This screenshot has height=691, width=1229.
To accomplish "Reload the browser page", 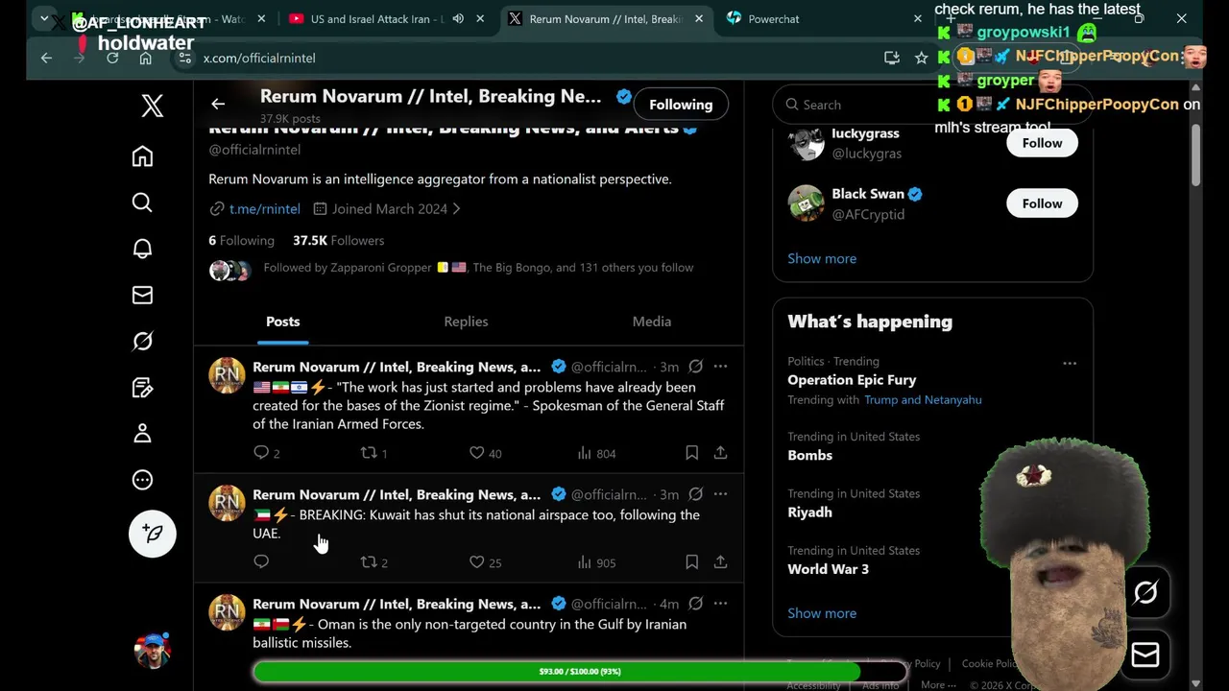I will [x=112, y=58].
